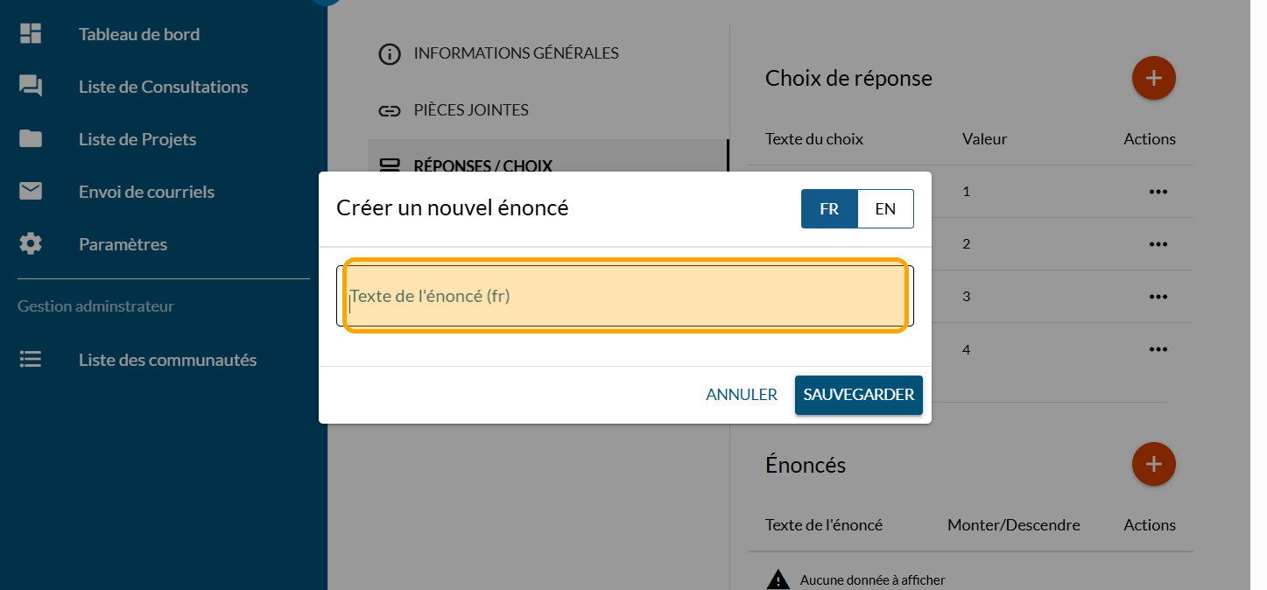Click the plus button beside Choix de réponse
Viewport: 1267px width, 590px height.
click(x=1153, y=78)
